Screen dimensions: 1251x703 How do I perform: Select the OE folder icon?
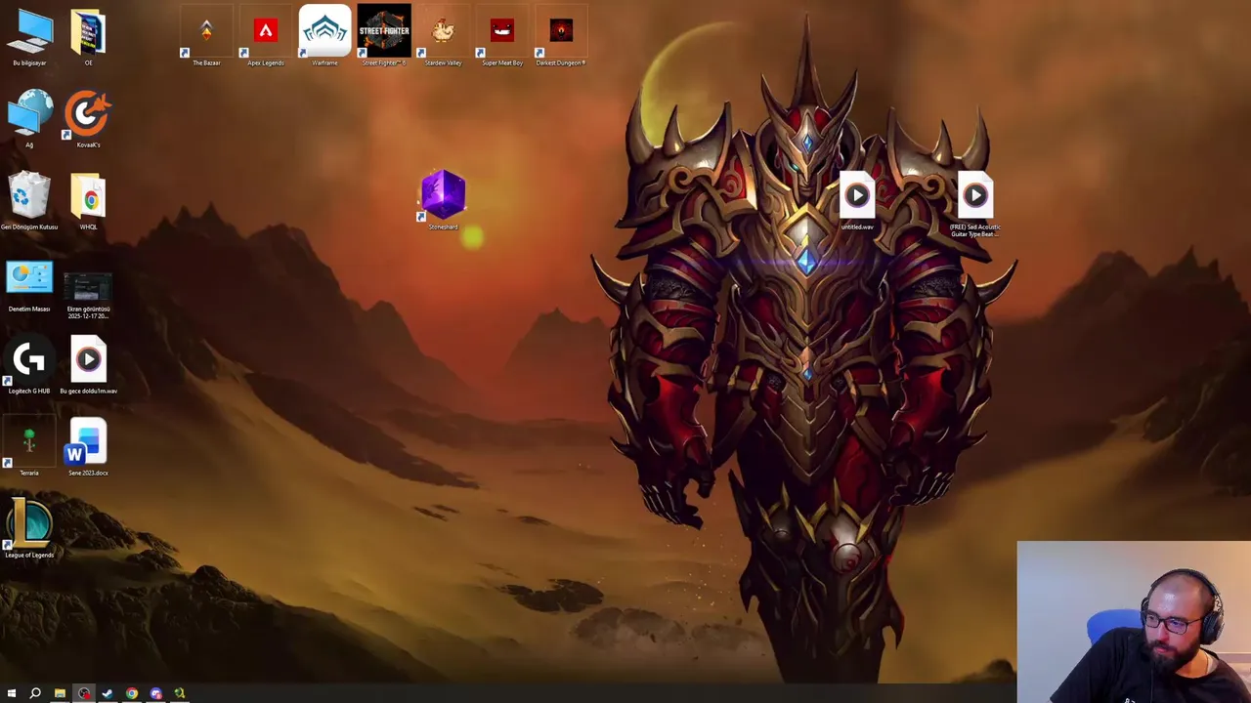(88, 37)
